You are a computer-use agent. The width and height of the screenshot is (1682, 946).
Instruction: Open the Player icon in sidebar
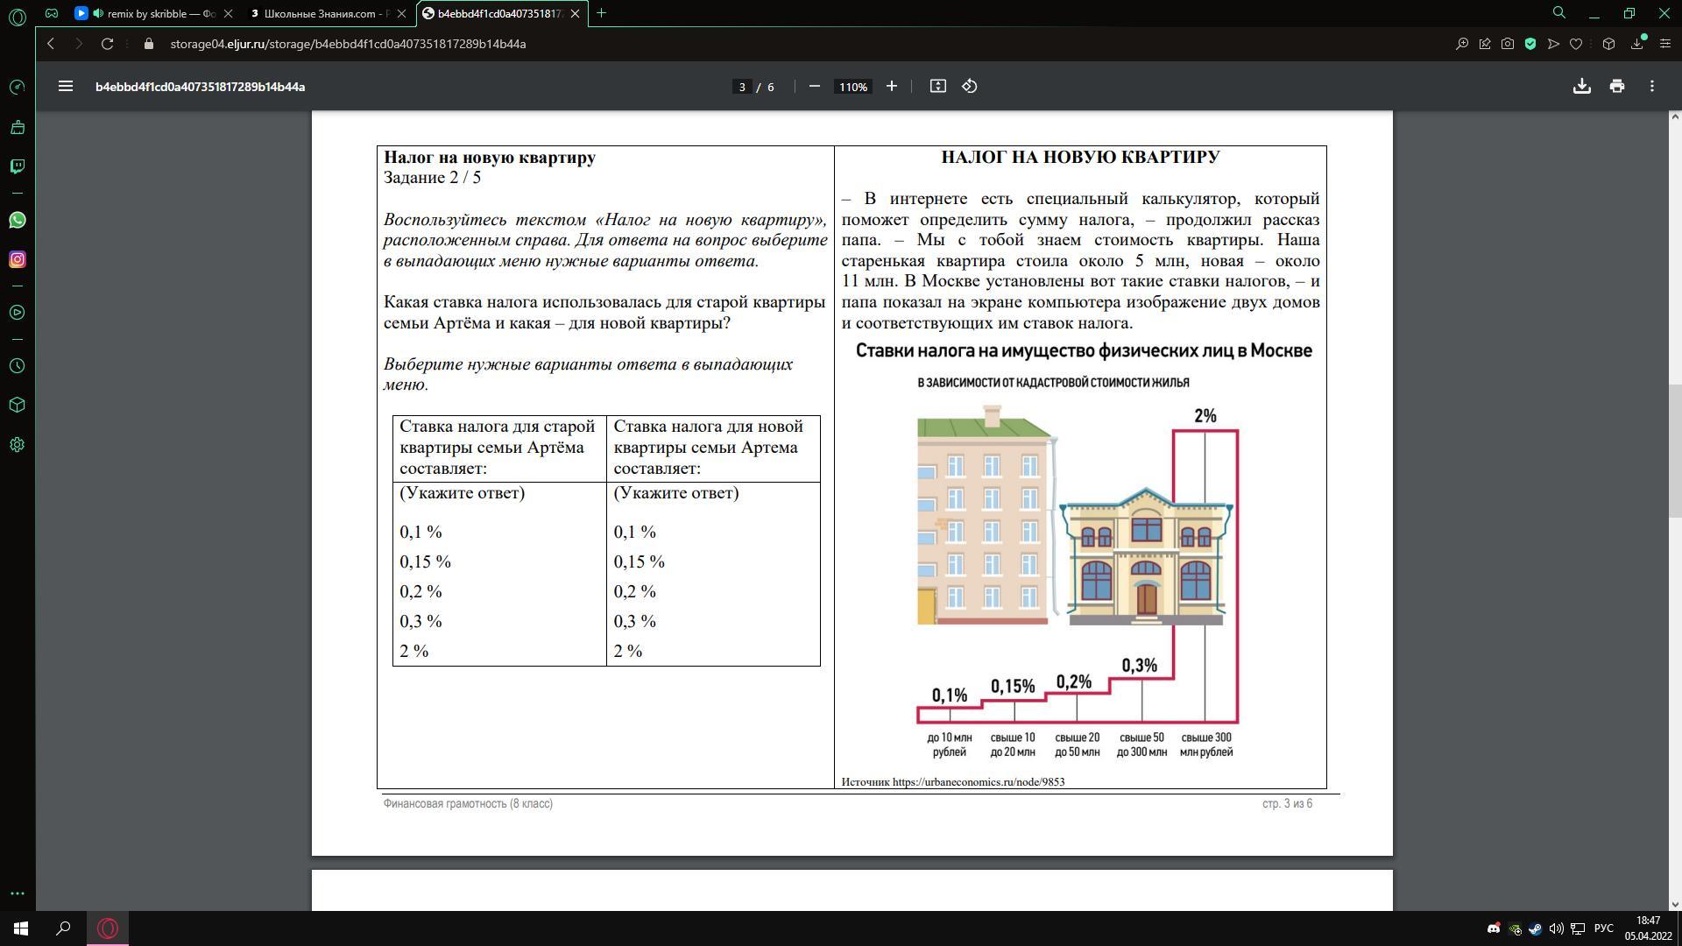tap(17, 313)
